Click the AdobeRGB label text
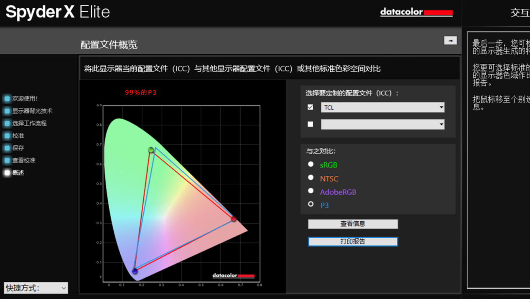 [338, 192]
